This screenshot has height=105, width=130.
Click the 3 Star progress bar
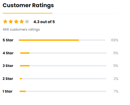63,66
